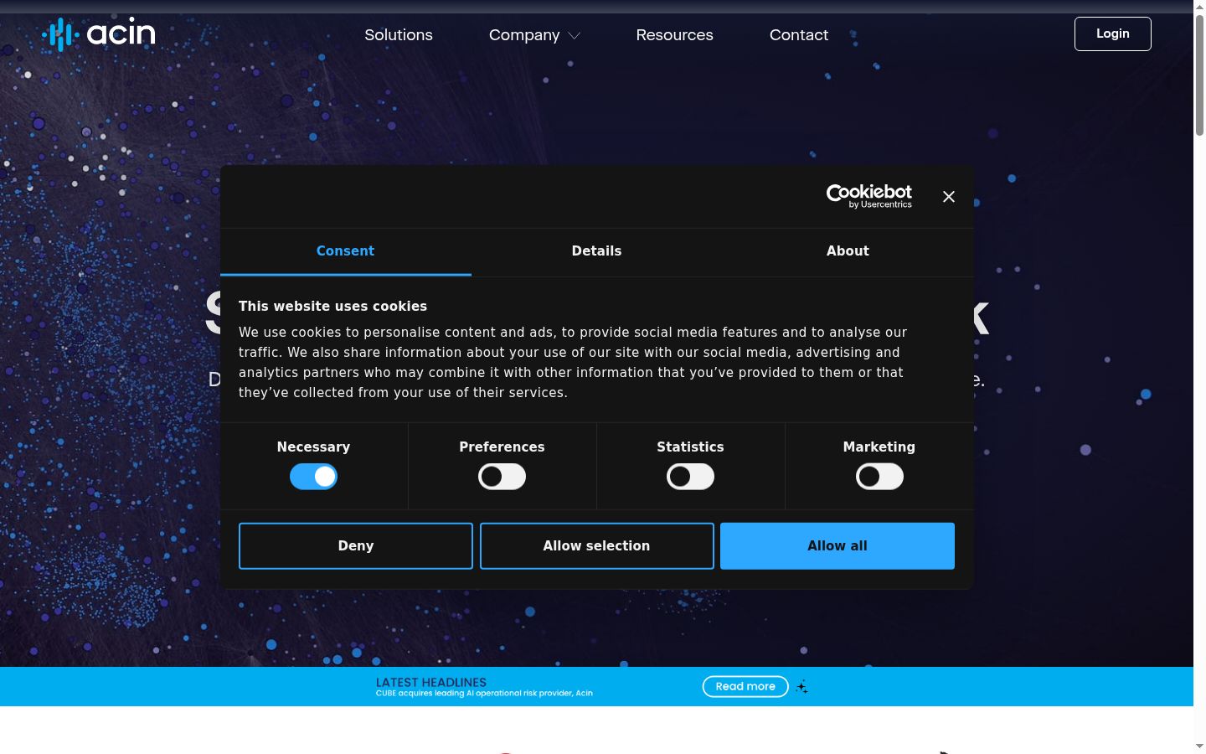Screen dimensions: 1206x754
Task: Click the page vertical scrollbar thumb
Action: point(1199,74)
